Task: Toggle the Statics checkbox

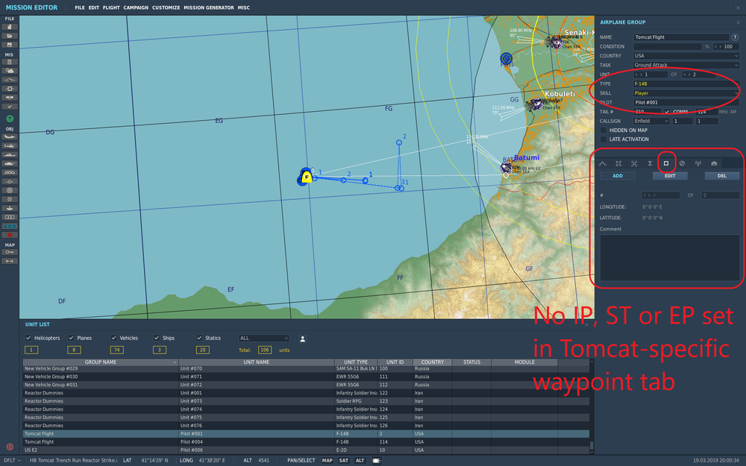Action: tap(199, 338)
